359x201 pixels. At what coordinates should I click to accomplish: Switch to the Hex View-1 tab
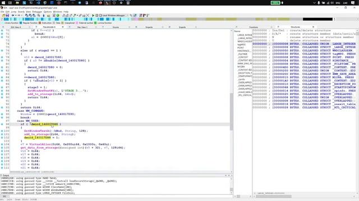click(x=82, y=27)
